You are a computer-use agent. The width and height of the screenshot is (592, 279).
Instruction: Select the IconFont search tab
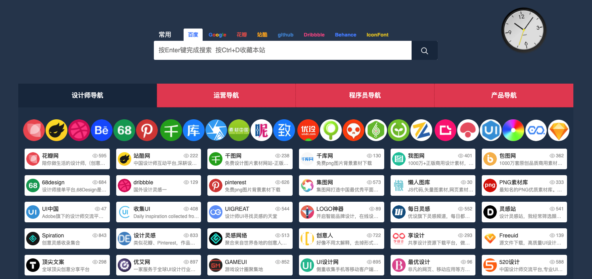[x=377, y=34]
